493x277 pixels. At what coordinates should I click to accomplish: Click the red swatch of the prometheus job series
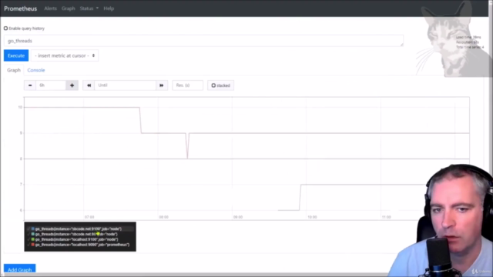tap(32, 245)
